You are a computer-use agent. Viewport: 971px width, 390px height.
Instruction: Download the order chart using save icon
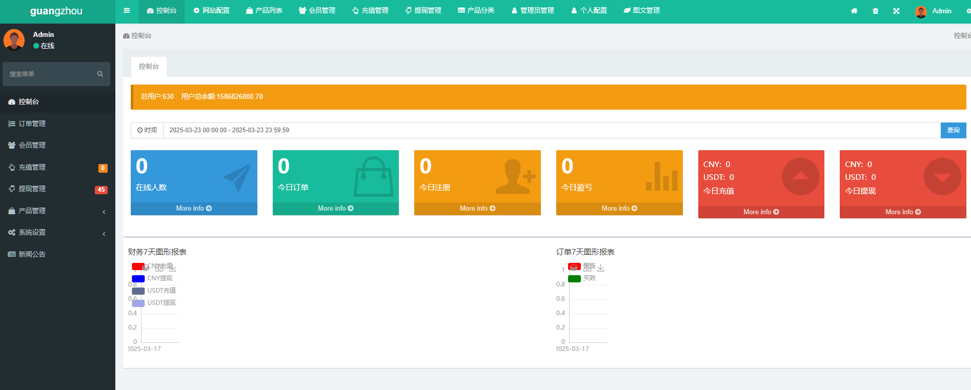[x=601, y=268]
